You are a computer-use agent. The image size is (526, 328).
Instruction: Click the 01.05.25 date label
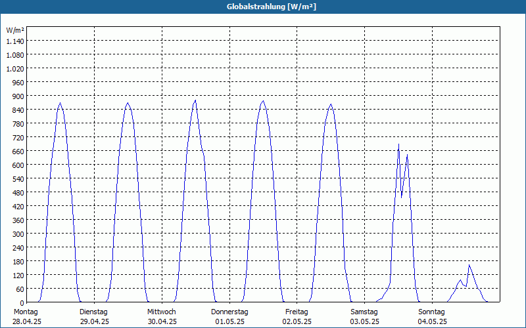[229, 321]
